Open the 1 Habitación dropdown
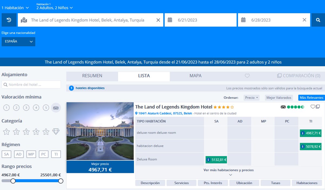325x190 pixels. pyautogui.click(x=15, y=8)
